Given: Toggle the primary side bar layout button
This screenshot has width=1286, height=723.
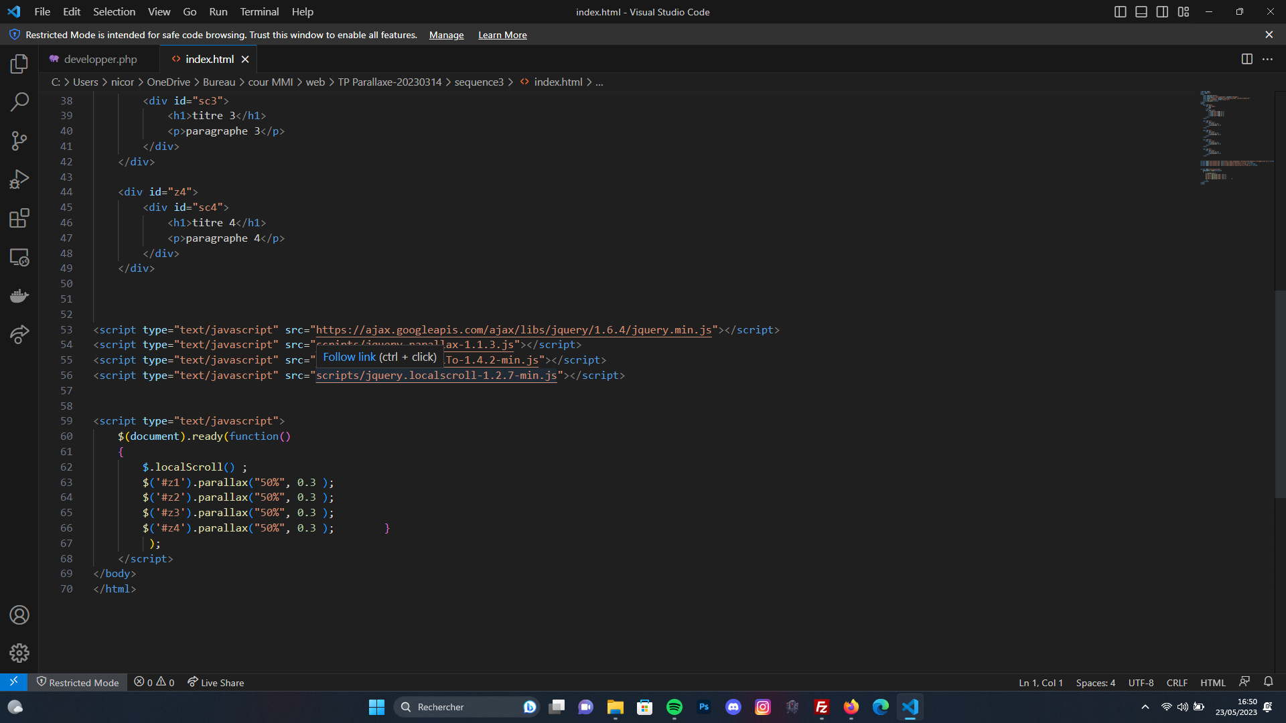Looking at the screenshot, I should pos(1120,12).
